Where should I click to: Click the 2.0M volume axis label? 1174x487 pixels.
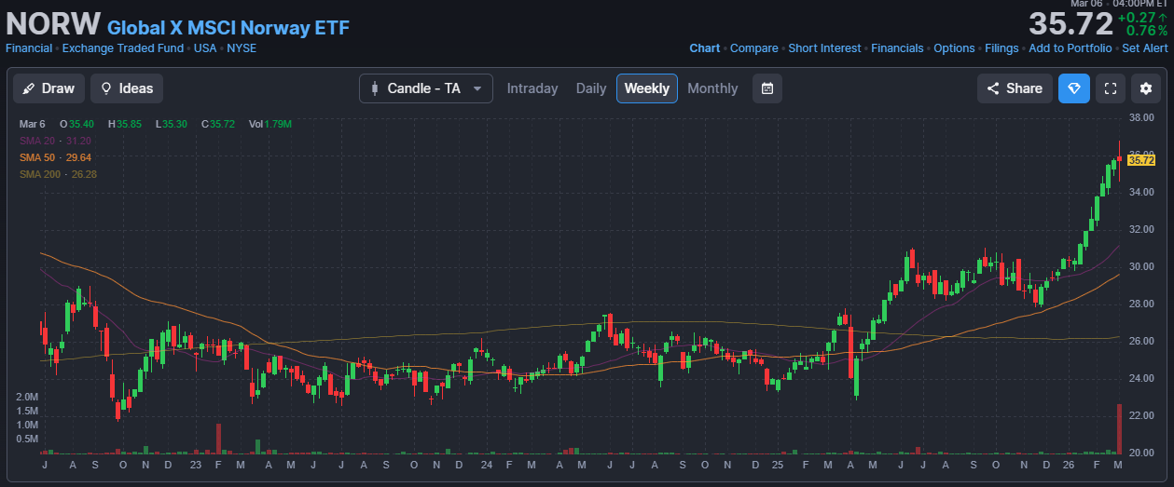tap(27, 397)
